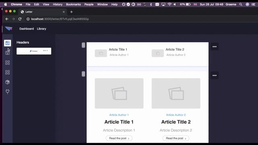Select Article Description 2 text
The image size is (258, 145).
(x=176, y=130)
